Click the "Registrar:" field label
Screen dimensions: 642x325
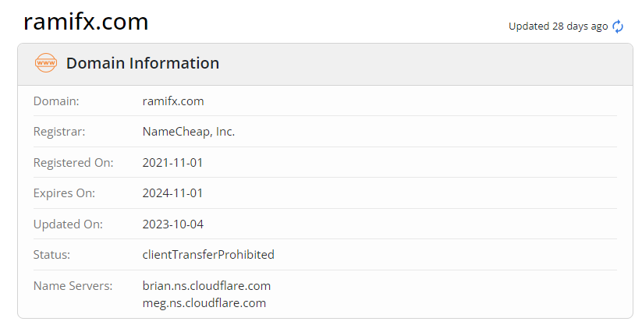pyautogui.click(x=59, y=132)
